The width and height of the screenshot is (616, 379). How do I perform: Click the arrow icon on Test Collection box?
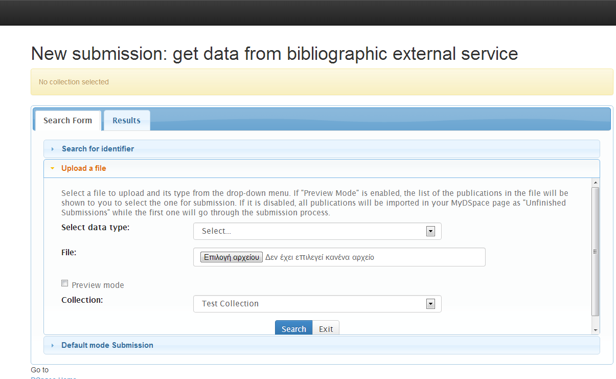430,304
